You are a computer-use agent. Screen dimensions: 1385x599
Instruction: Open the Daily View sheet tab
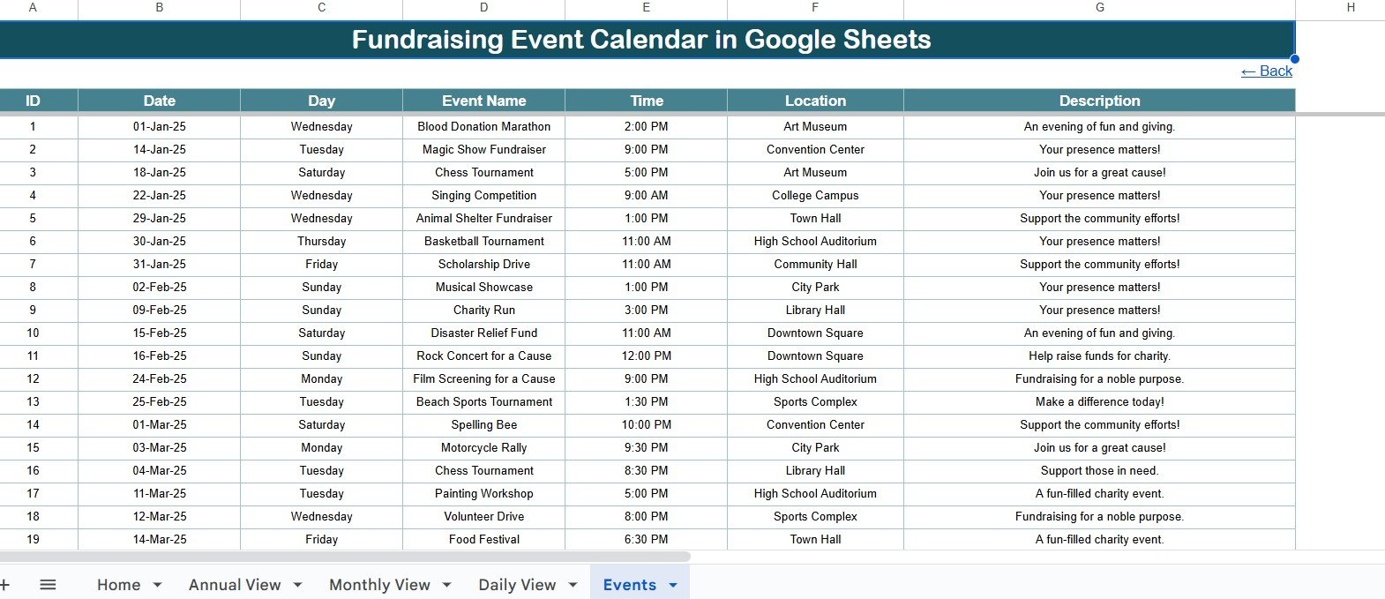coord(517,585)
